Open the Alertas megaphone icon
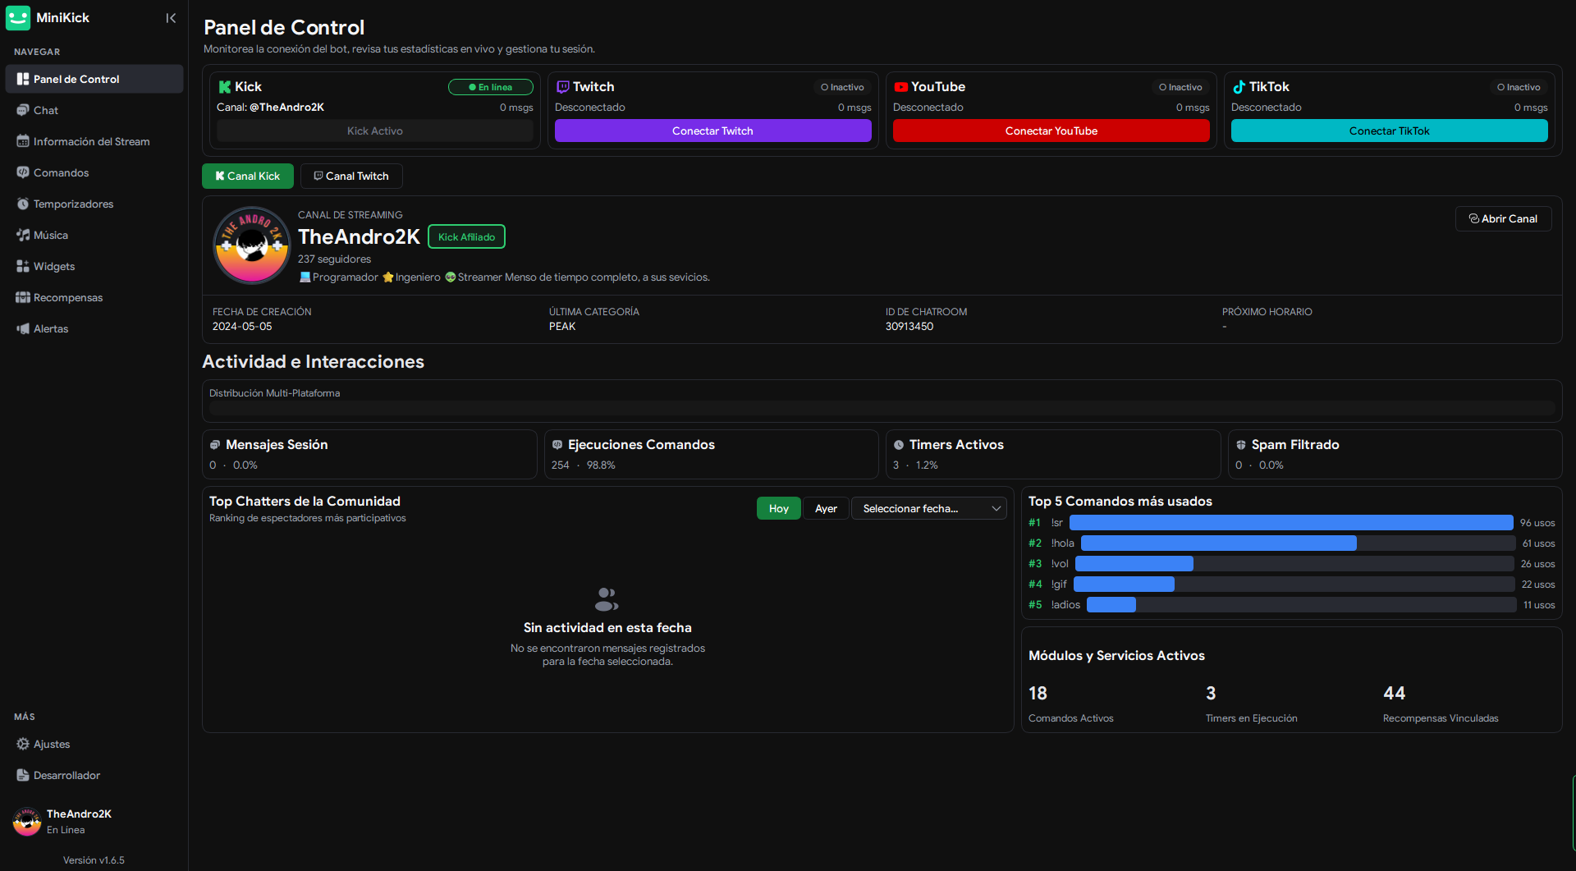Viewport: 1576px width, 871px height. 23,328
